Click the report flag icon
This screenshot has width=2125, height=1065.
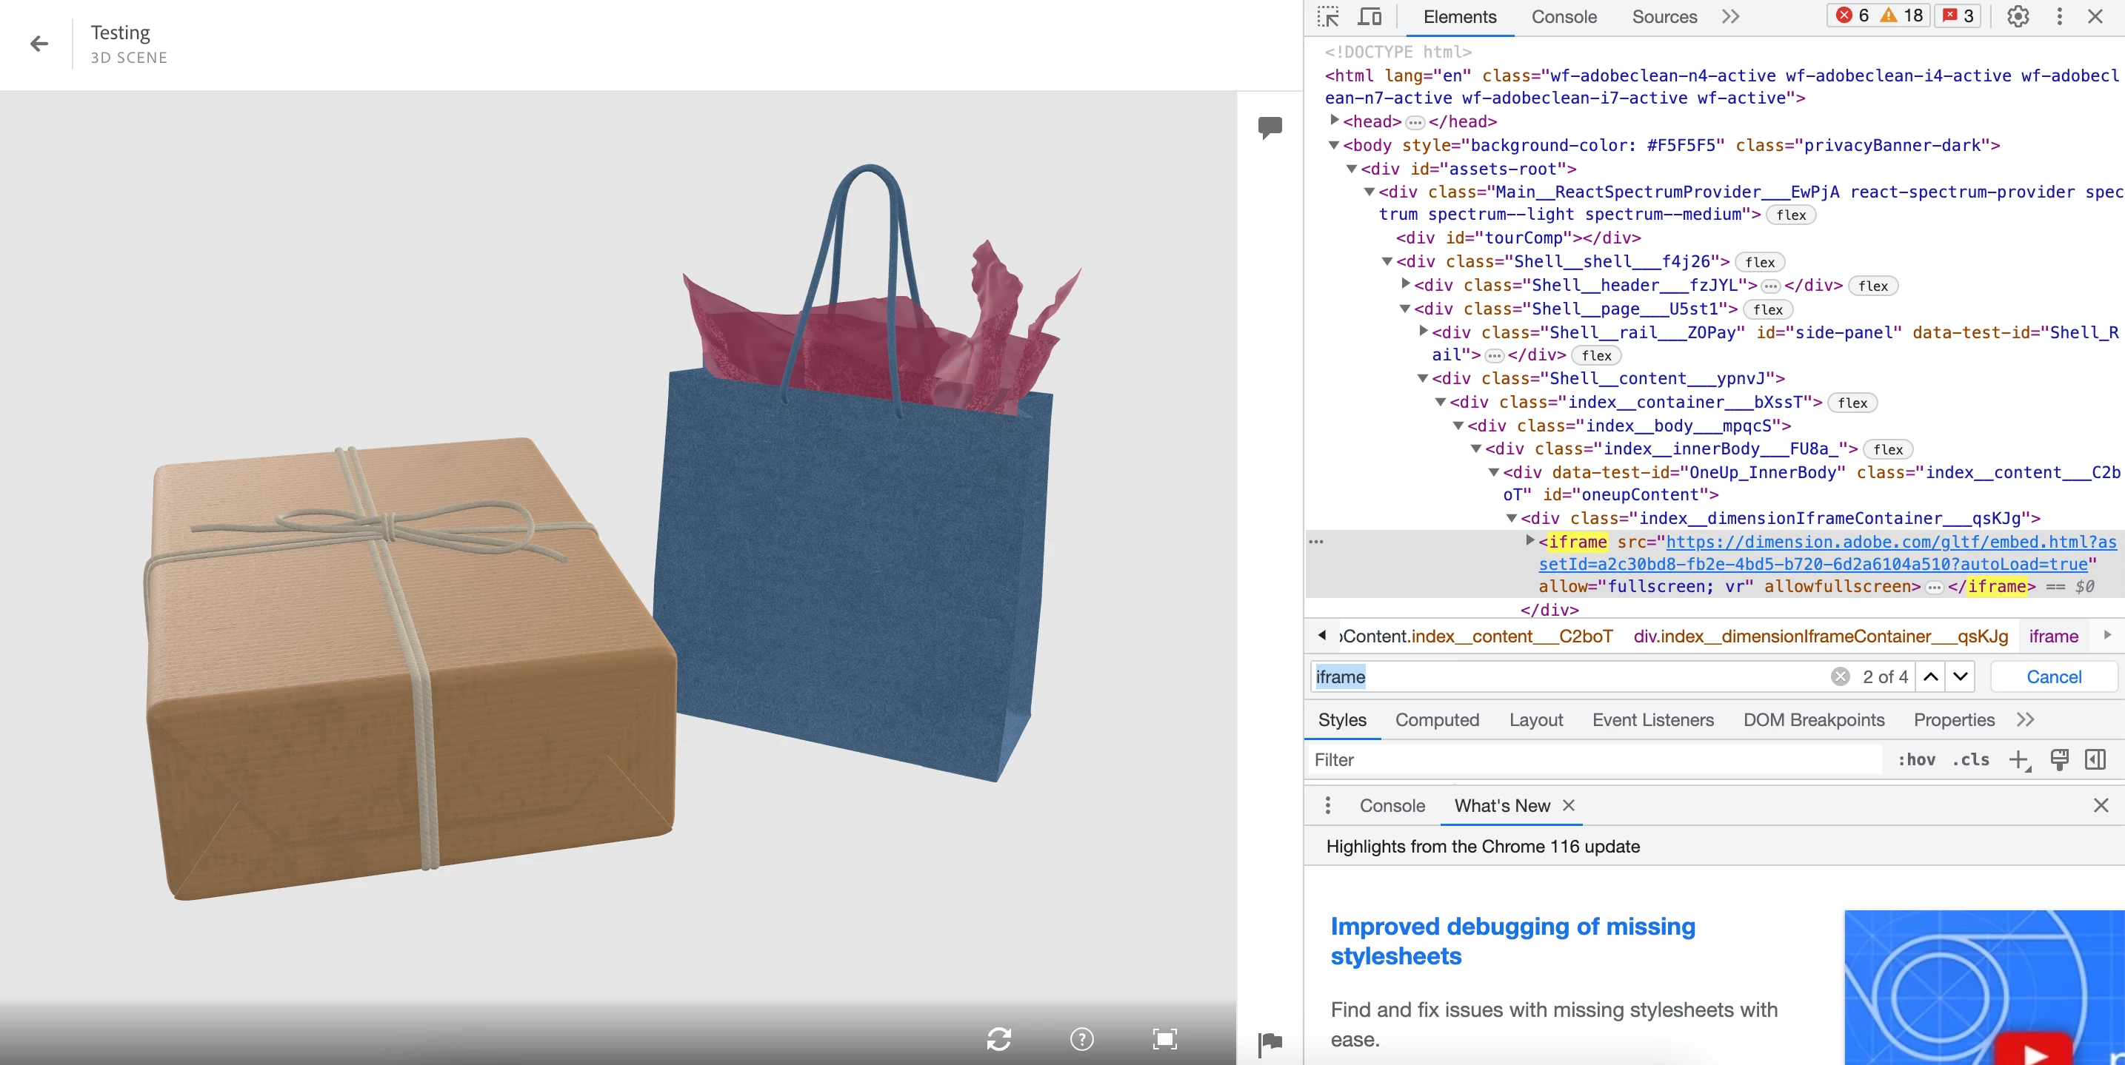coord(1270,1043)
